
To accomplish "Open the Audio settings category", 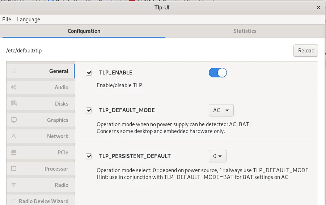I will 40,87.
